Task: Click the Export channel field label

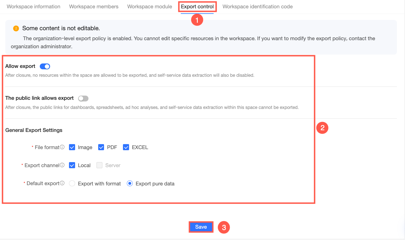Action: pyautogui.click(x=42, y=165)
